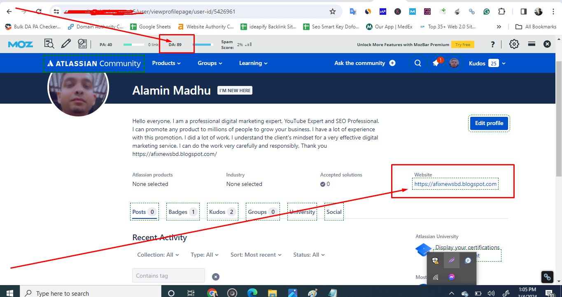
Task: Switch to the Badges tab
Action: pyautogui.click(x=182, y=211)
